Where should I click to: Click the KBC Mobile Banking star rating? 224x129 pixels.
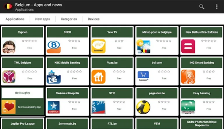click(x=74, y=71)
